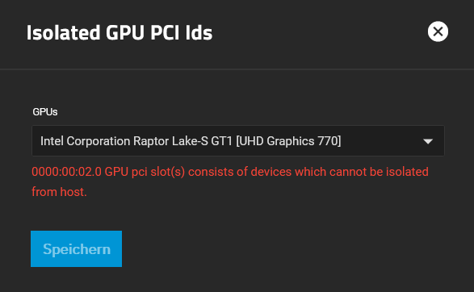The width and height of the screenshot is (474, 292).
Task: Click the white circular X icon
Action: (x=438, y=31)
